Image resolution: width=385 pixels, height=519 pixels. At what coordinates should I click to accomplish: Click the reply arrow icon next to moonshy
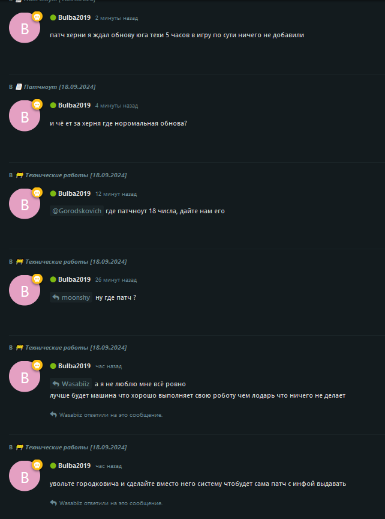click(x=56, y=297)
